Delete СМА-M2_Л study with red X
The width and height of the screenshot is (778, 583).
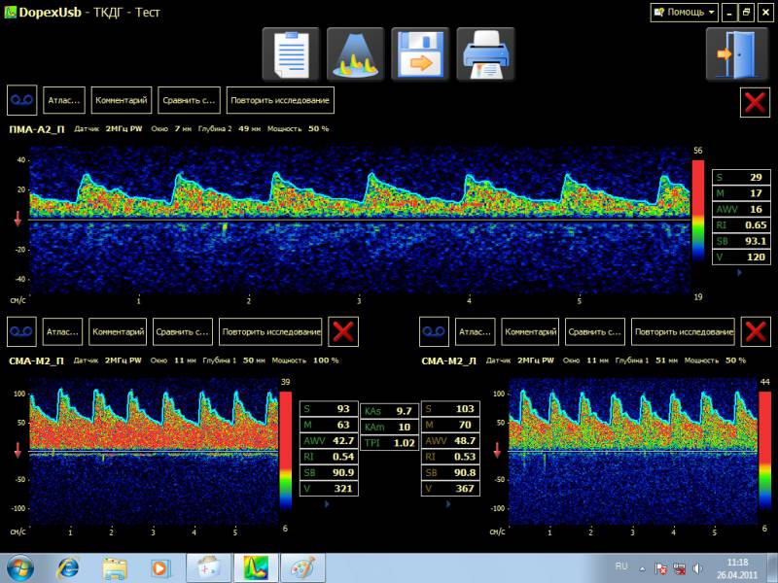756,331
